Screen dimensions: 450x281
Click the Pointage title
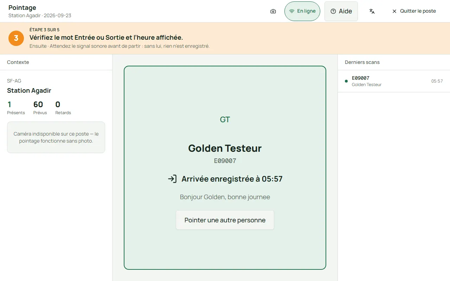(x=22, y=8)
